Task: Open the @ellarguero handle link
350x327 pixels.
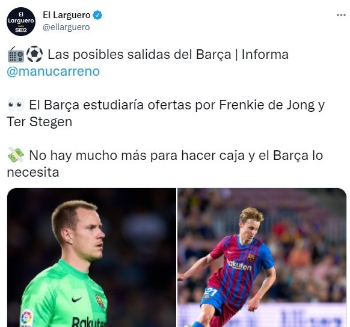Action: [66, 27]
